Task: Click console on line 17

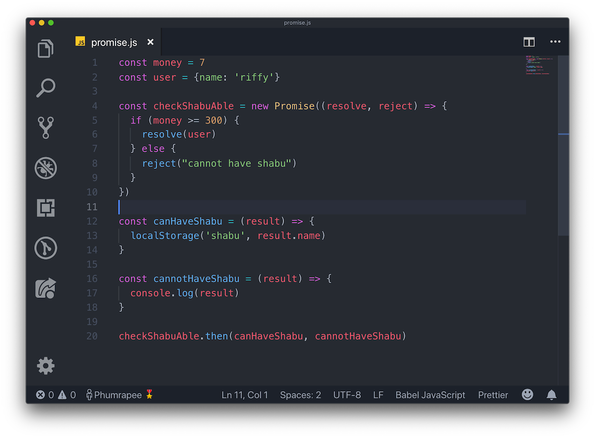Action: pyautogui.click(x=151, y=293)
